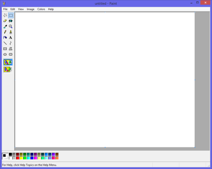212x169 pixels.
Task: Choose the Fill With Color bucket
Action: (x=11, y=21)
